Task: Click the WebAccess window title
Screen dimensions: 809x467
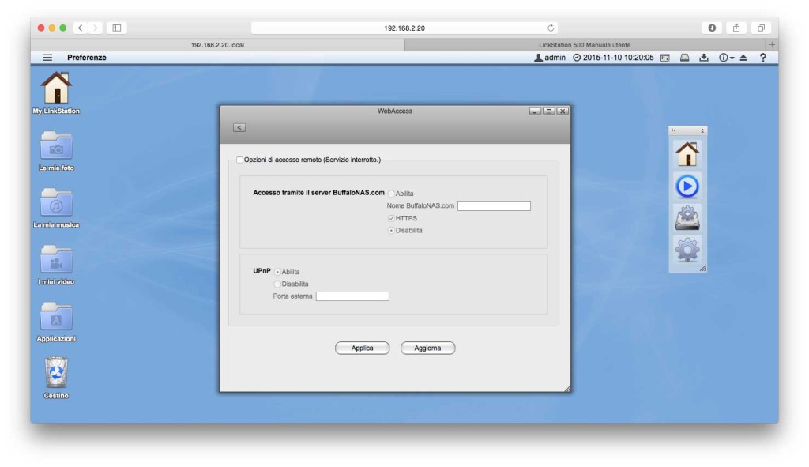Action: pos(395,111)
